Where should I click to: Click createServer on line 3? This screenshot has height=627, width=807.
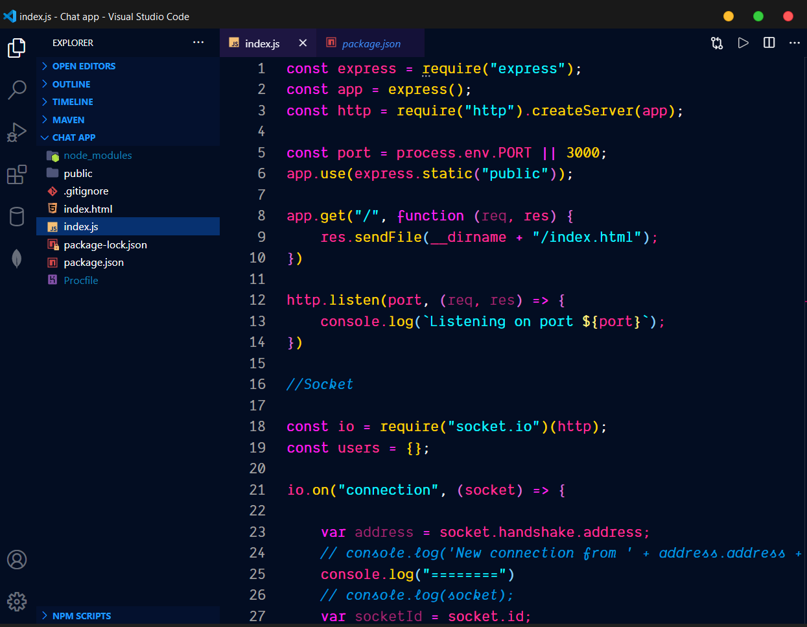583,111
